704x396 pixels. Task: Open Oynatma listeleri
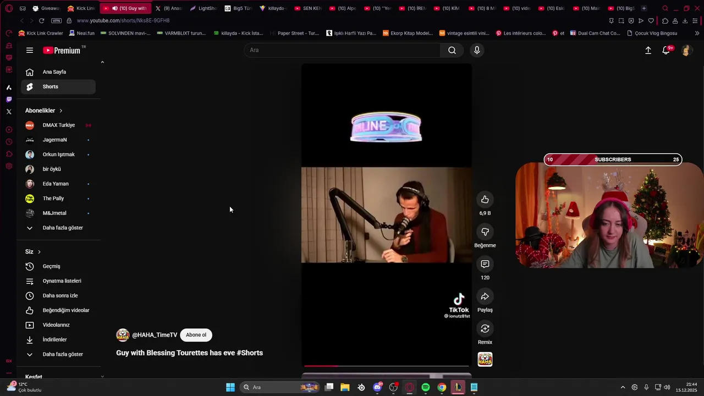58,281
